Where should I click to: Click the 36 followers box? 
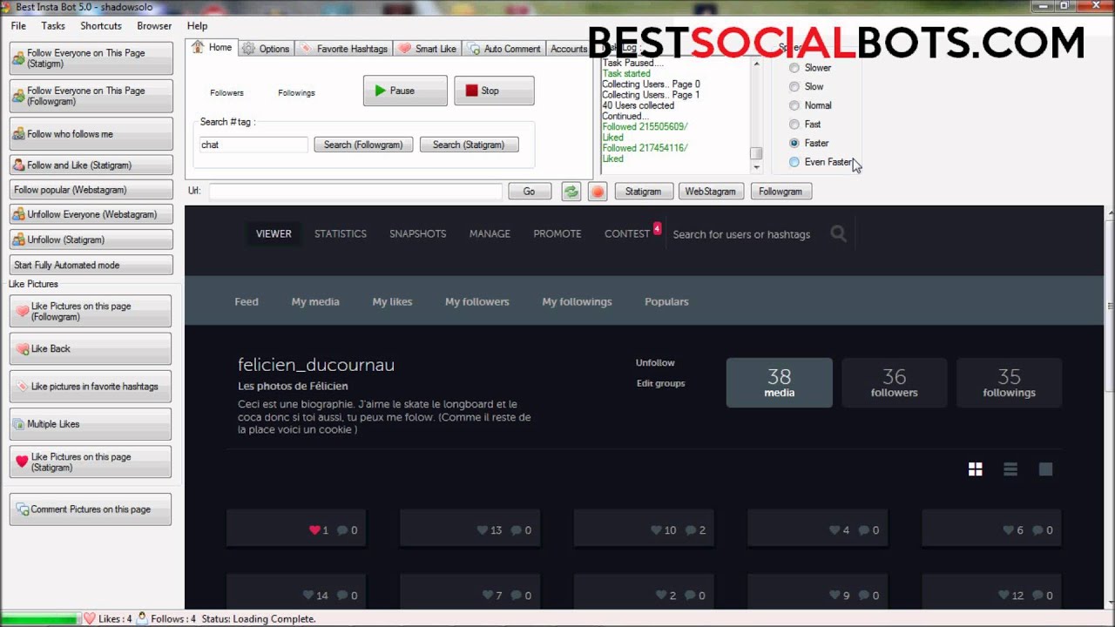coord(895,382)
